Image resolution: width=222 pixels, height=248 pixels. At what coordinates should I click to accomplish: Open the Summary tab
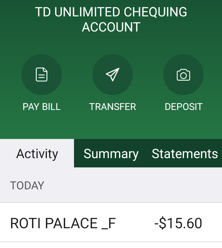[111, 153]
